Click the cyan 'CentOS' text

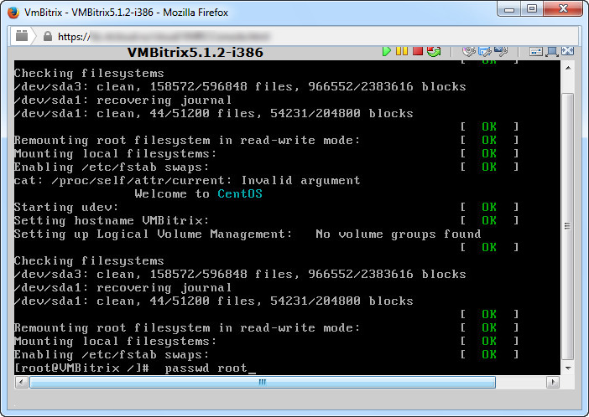click(240, 194)
